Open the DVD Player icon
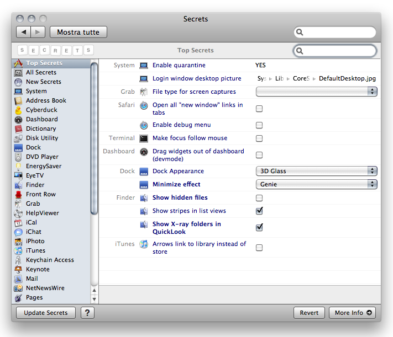This screenshot has width=393, height=337. [18, 157]
